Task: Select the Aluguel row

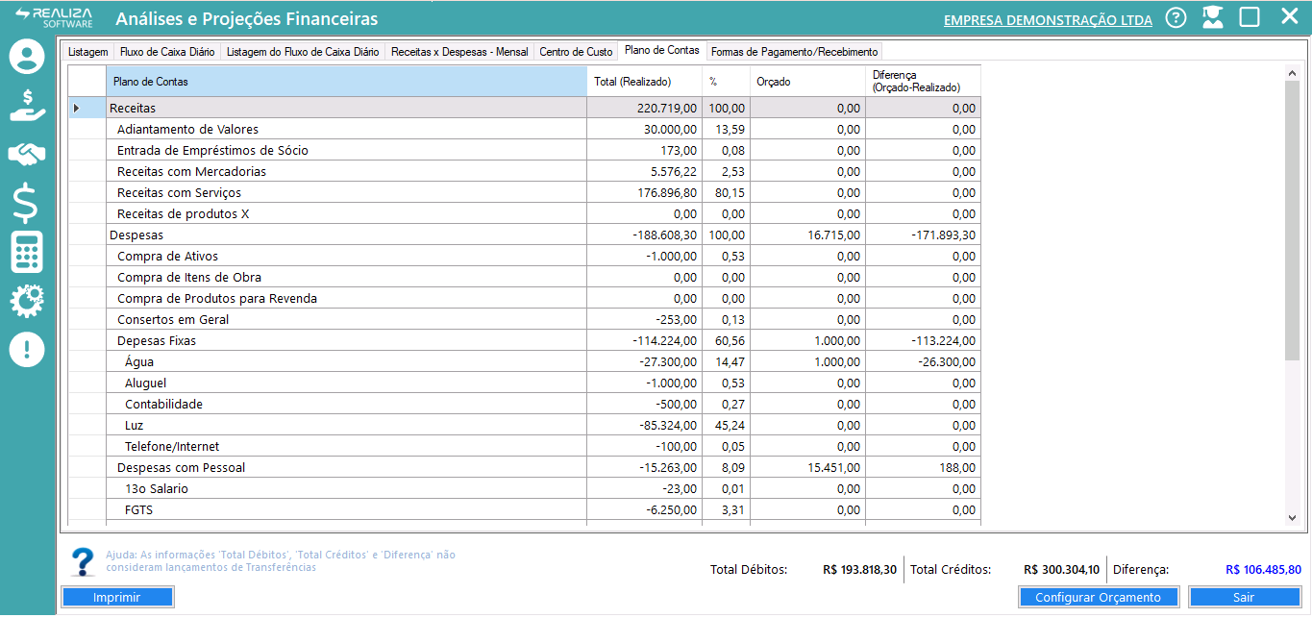Action: (525, 383)
